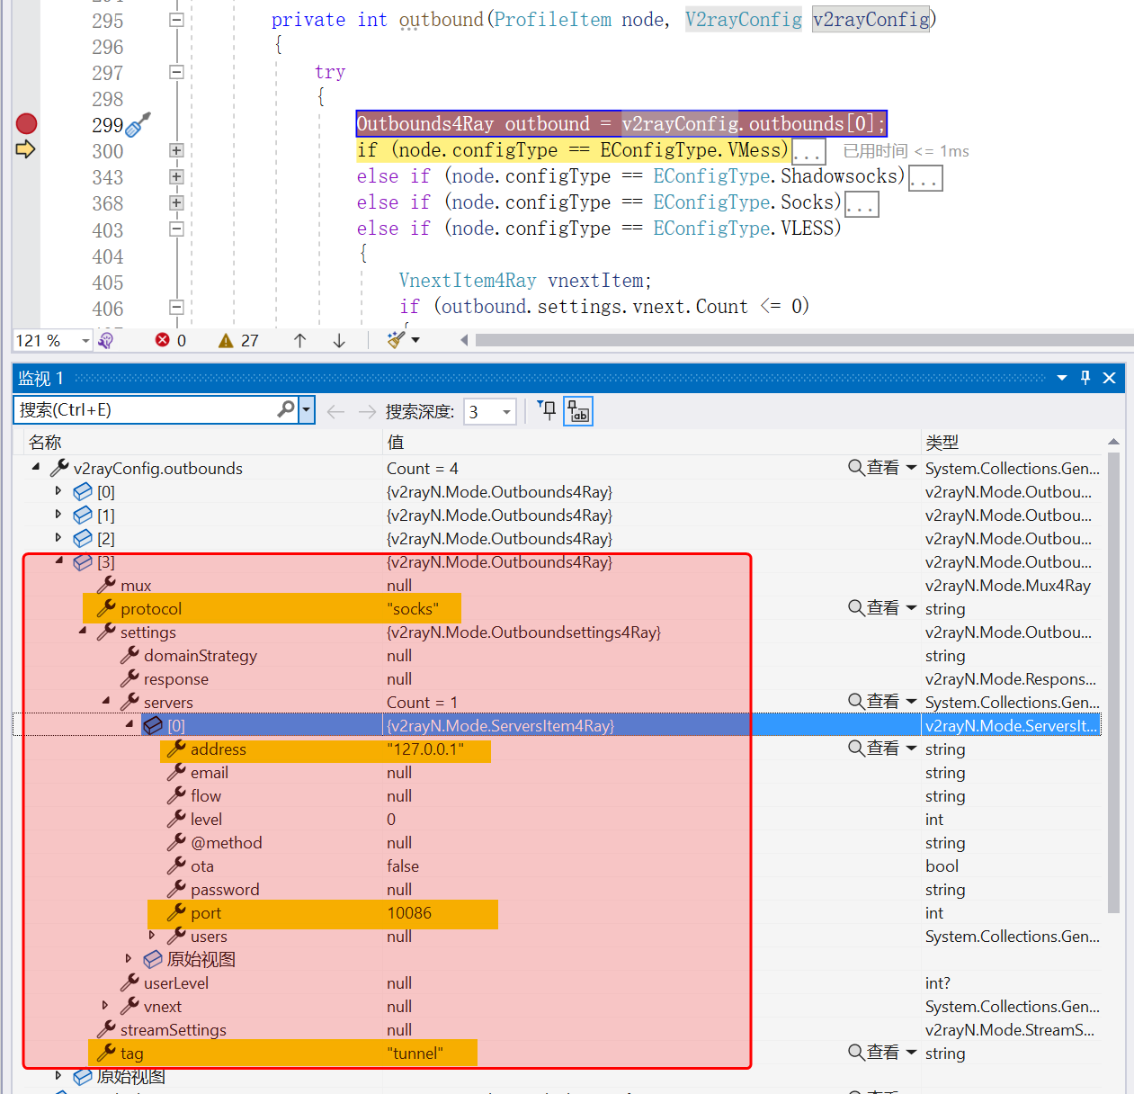Image resolution: width=1134 pixels, height=1094 pixels.
Task: Go to next issue with down arrow
Action: (339, 340)
